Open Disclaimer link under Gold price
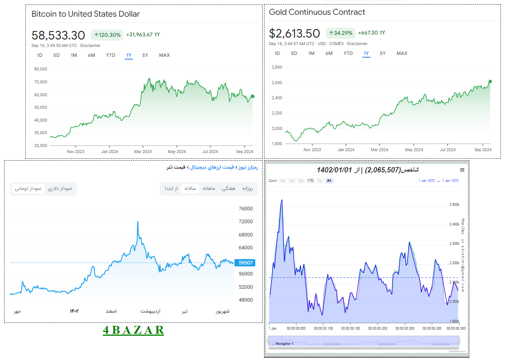This screenshot has width=505, height=363. [x=357, y=44]
